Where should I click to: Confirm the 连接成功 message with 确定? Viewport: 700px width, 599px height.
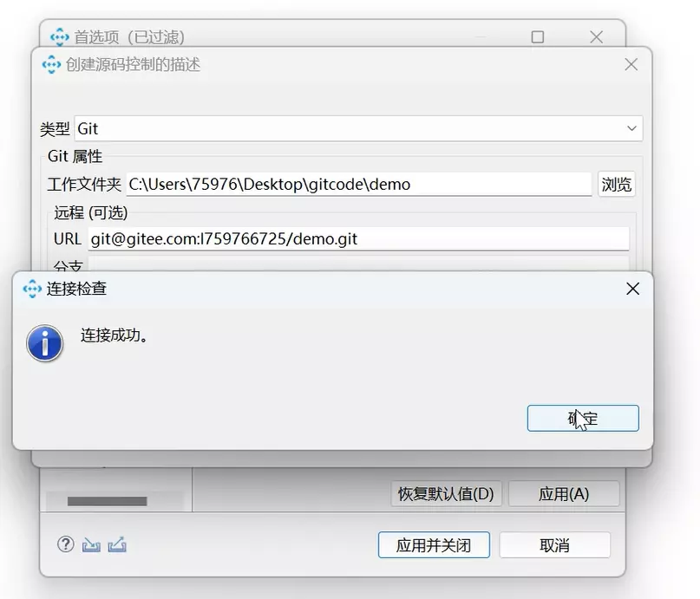pyautogui.click(x=583, y=418)
